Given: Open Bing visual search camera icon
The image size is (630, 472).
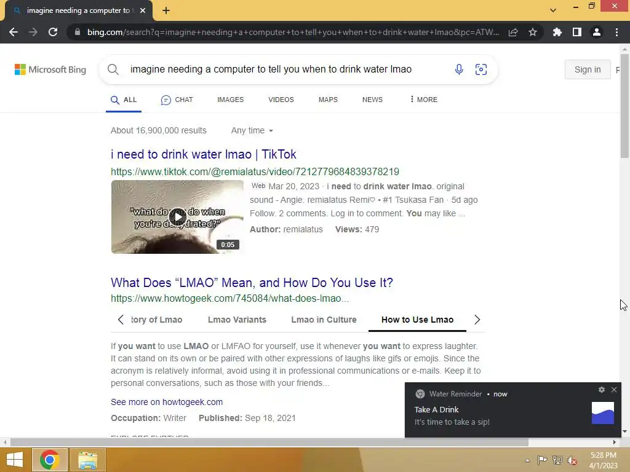Looking at the screenshot, I should tap(481, 69).
